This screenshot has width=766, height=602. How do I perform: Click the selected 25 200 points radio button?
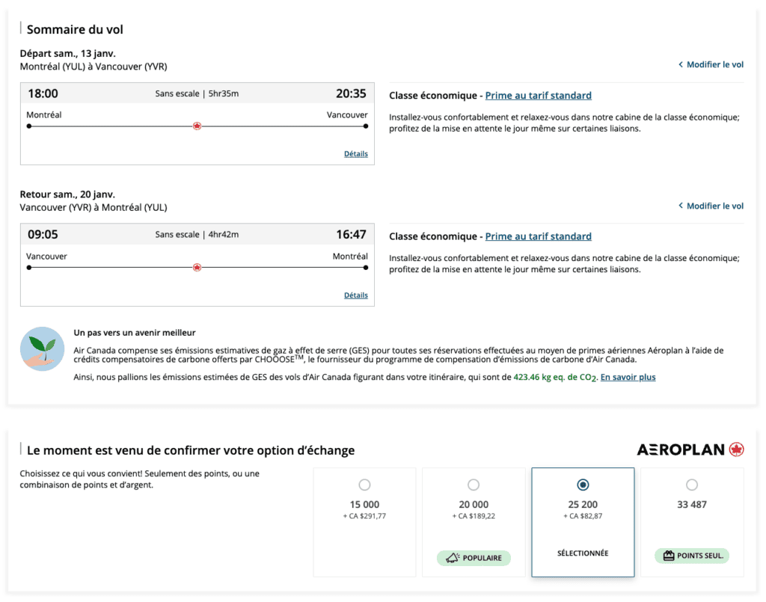point(583,485)
